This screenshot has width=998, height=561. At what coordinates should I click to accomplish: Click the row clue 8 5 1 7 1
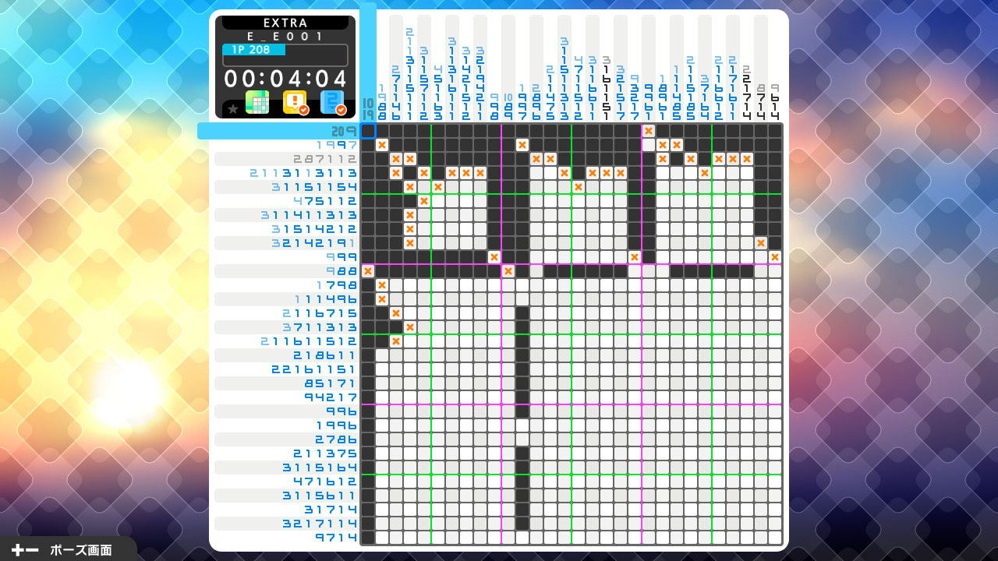(331, 383)
